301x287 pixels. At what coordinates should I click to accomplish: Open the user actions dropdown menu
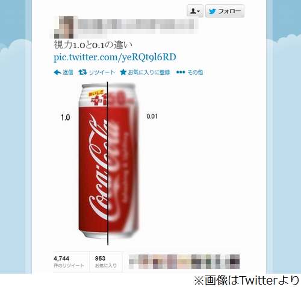195,11
